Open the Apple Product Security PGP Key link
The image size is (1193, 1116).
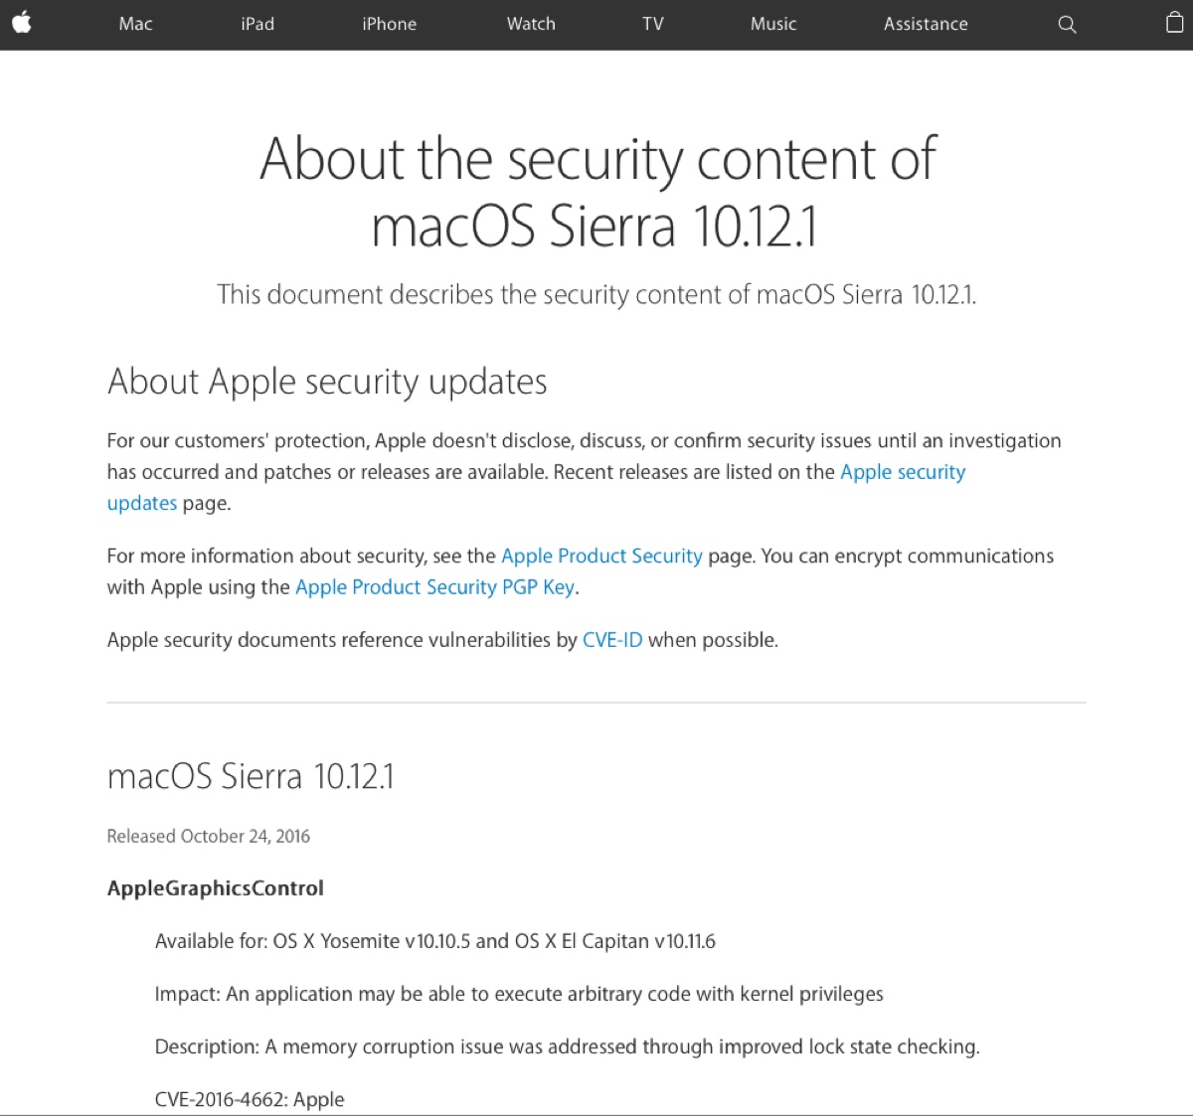click(434, 586)
